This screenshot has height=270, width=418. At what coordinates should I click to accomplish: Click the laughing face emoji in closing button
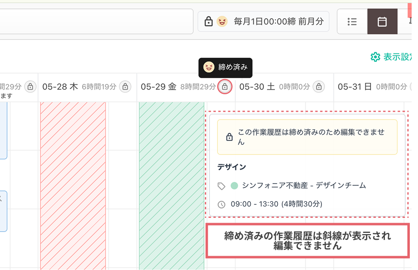click(x=222, y=21)
